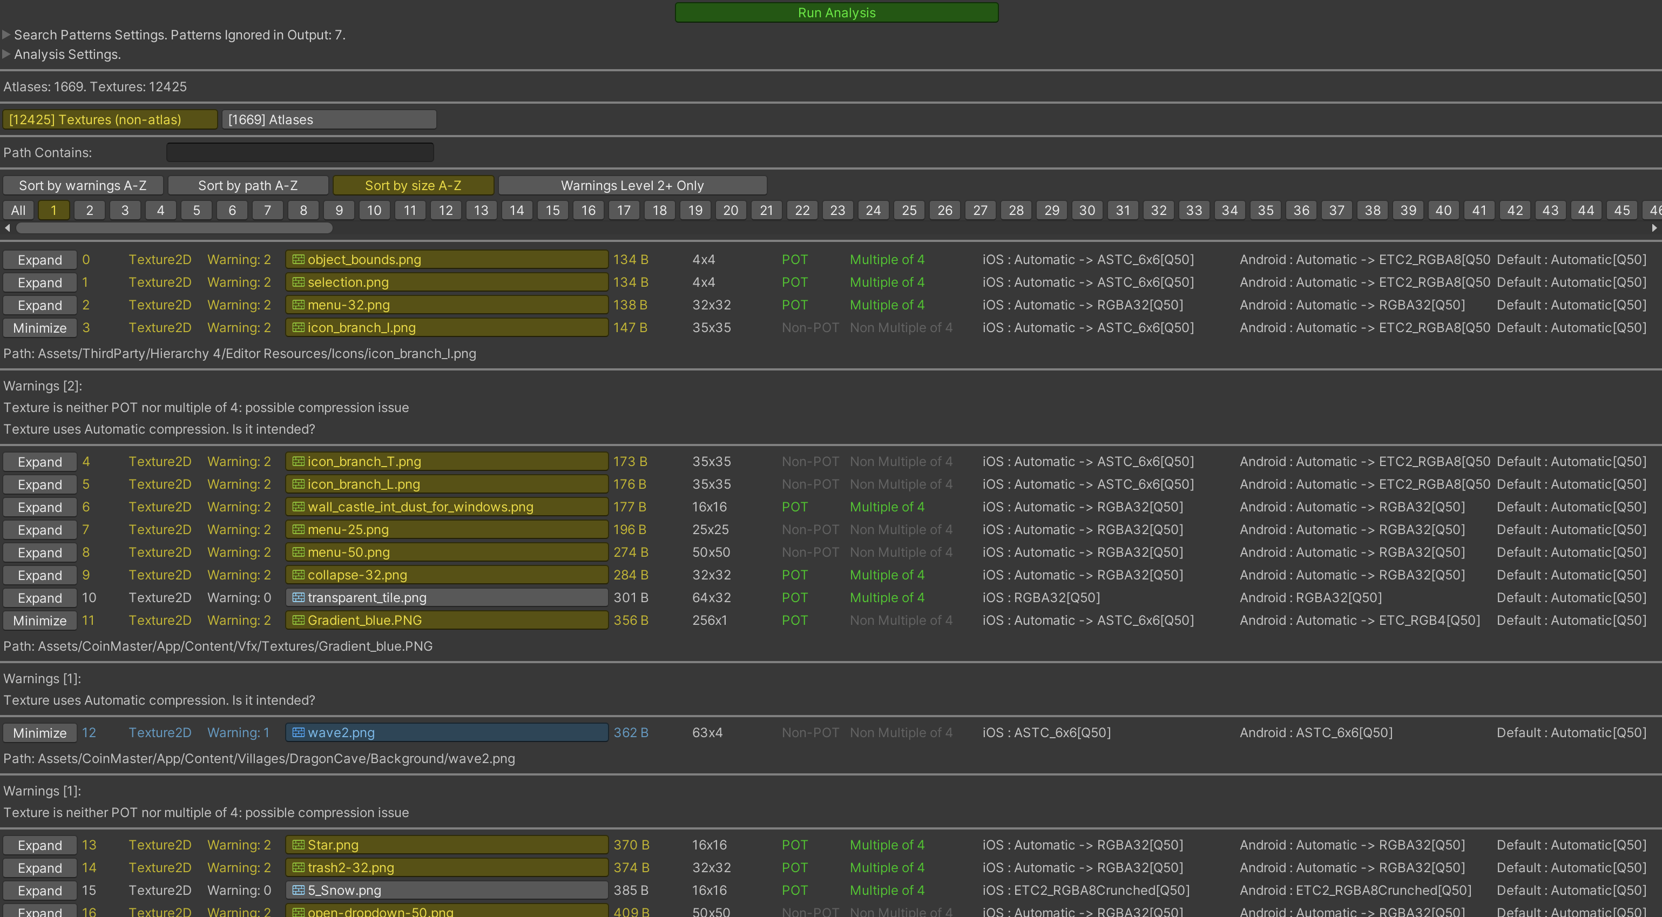Toggle Warnings Level 2+ Only filter
The image size is (1662, 917).
pos(632,185)
